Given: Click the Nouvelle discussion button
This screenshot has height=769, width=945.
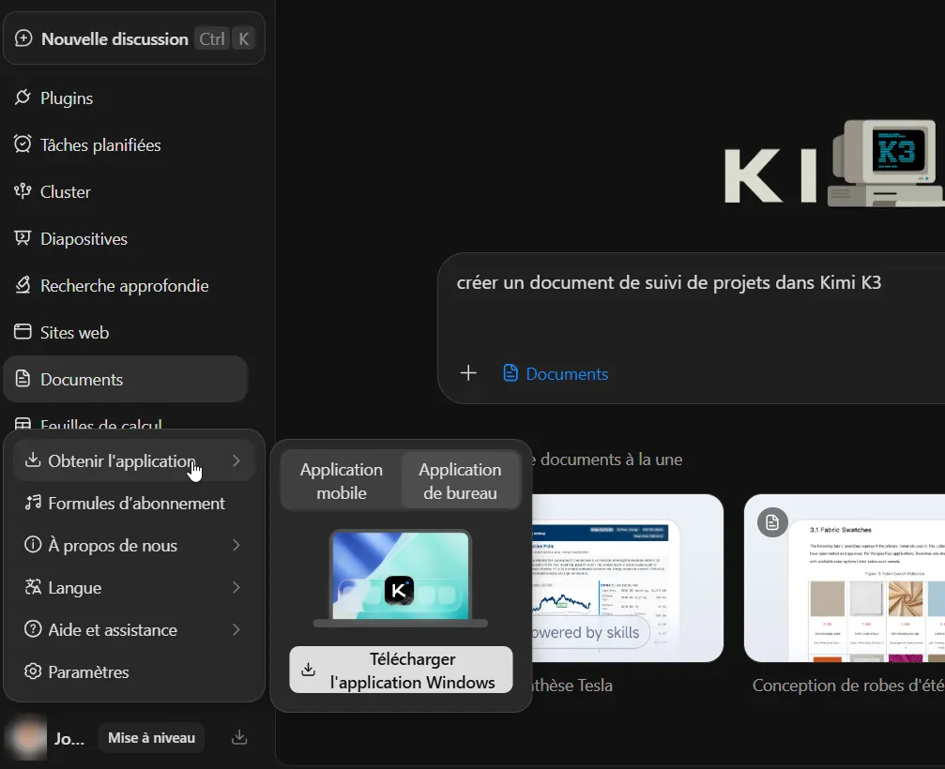Looking at the screenshot, I should 134,38.
